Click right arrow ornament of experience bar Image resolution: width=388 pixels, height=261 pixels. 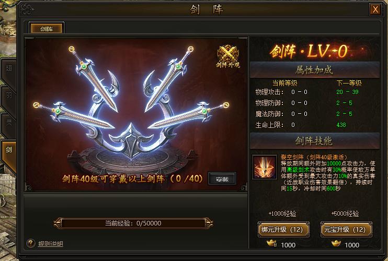click(x=209, y=223)
